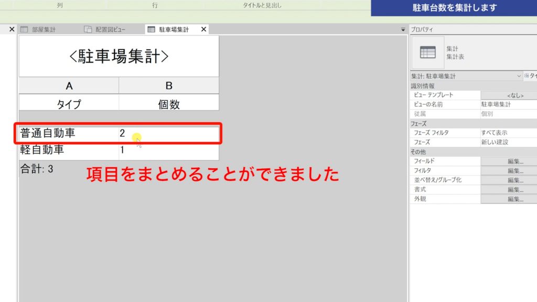Click the properties filter icon beside the type selector
The height and width of the screenshot is (302, 537).
[525, 75]
